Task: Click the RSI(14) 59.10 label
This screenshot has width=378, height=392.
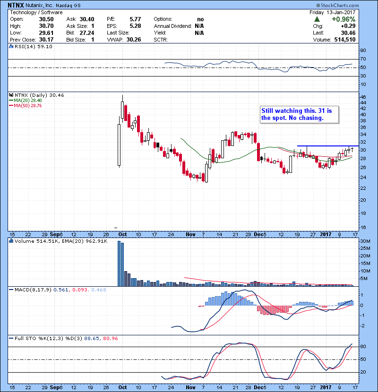Action: [33, 46]
